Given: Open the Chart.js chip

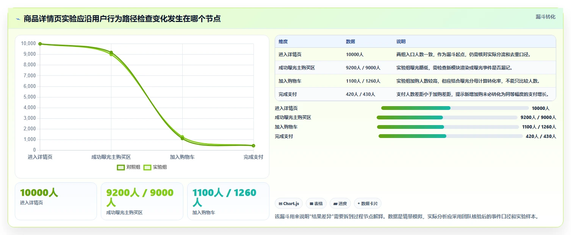Looking at the screenshot, I should [x=289, y=204].
